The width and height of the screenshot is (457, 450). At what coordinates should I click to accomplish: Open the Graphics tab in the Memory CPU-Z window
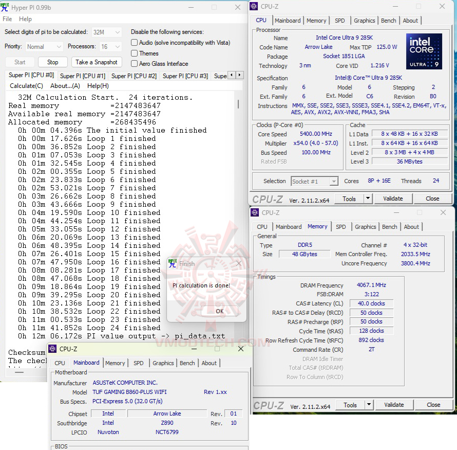tap(365, 227)
